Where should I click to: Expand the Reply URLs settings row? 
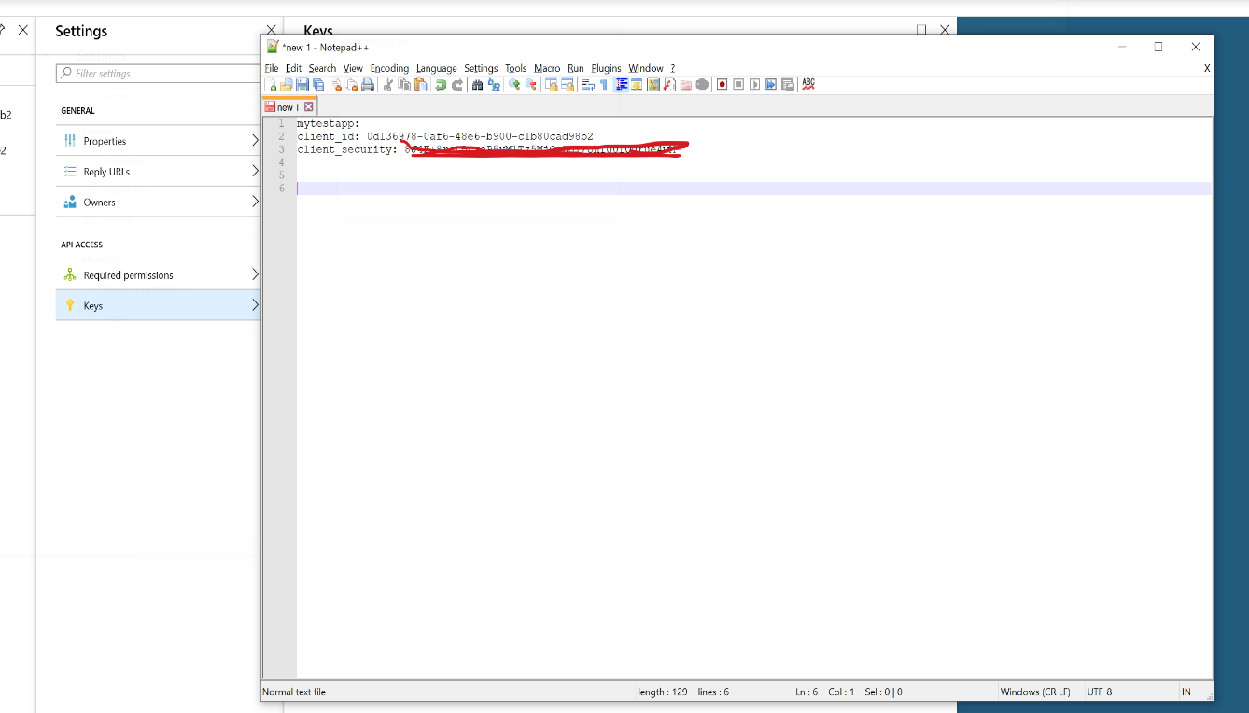[159, 172]
